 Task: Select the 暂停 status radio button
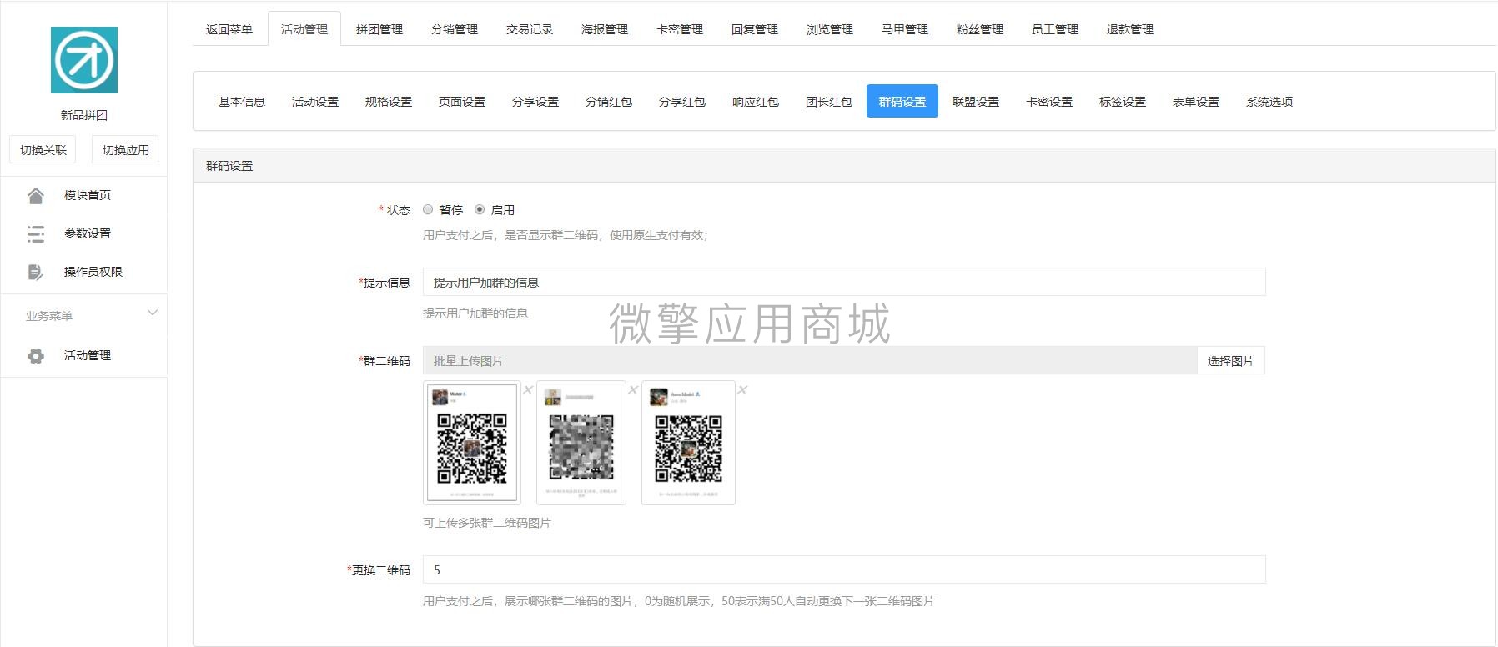click(428, 209)
